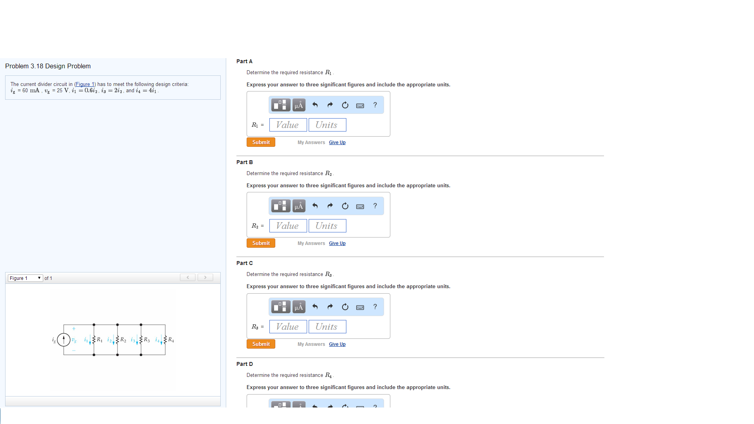Image resolution: width=754 pixels, height=424 pixels.
Task: Open the µÅ units symbol icon in Part B
Action: click(299, 206)
